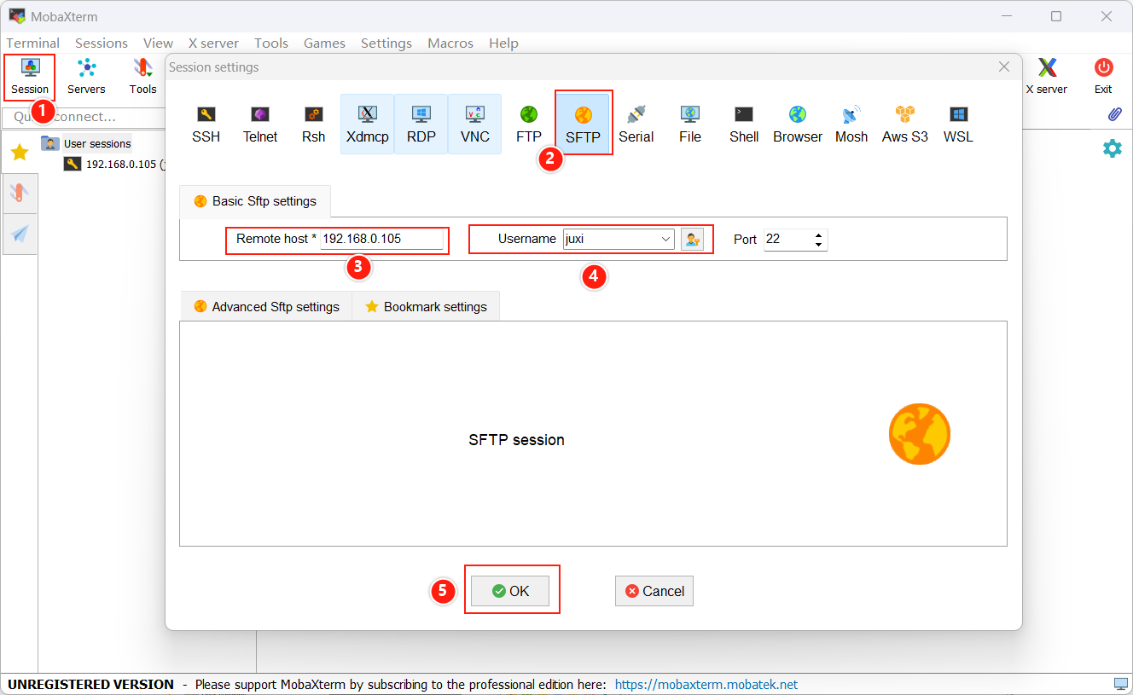Select the Mosh session type
The image size is (1133, 695).
pos(851,125)
